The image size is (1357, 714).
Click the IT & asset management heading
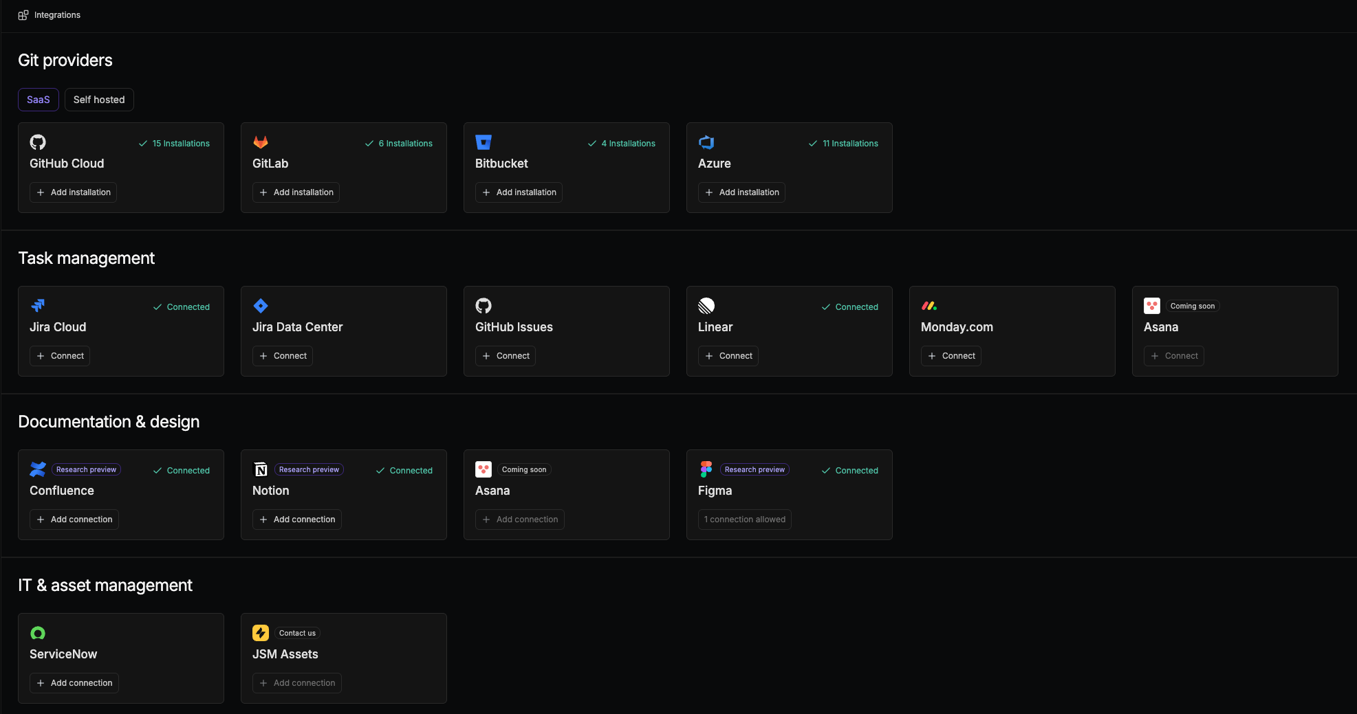(105, 585)
